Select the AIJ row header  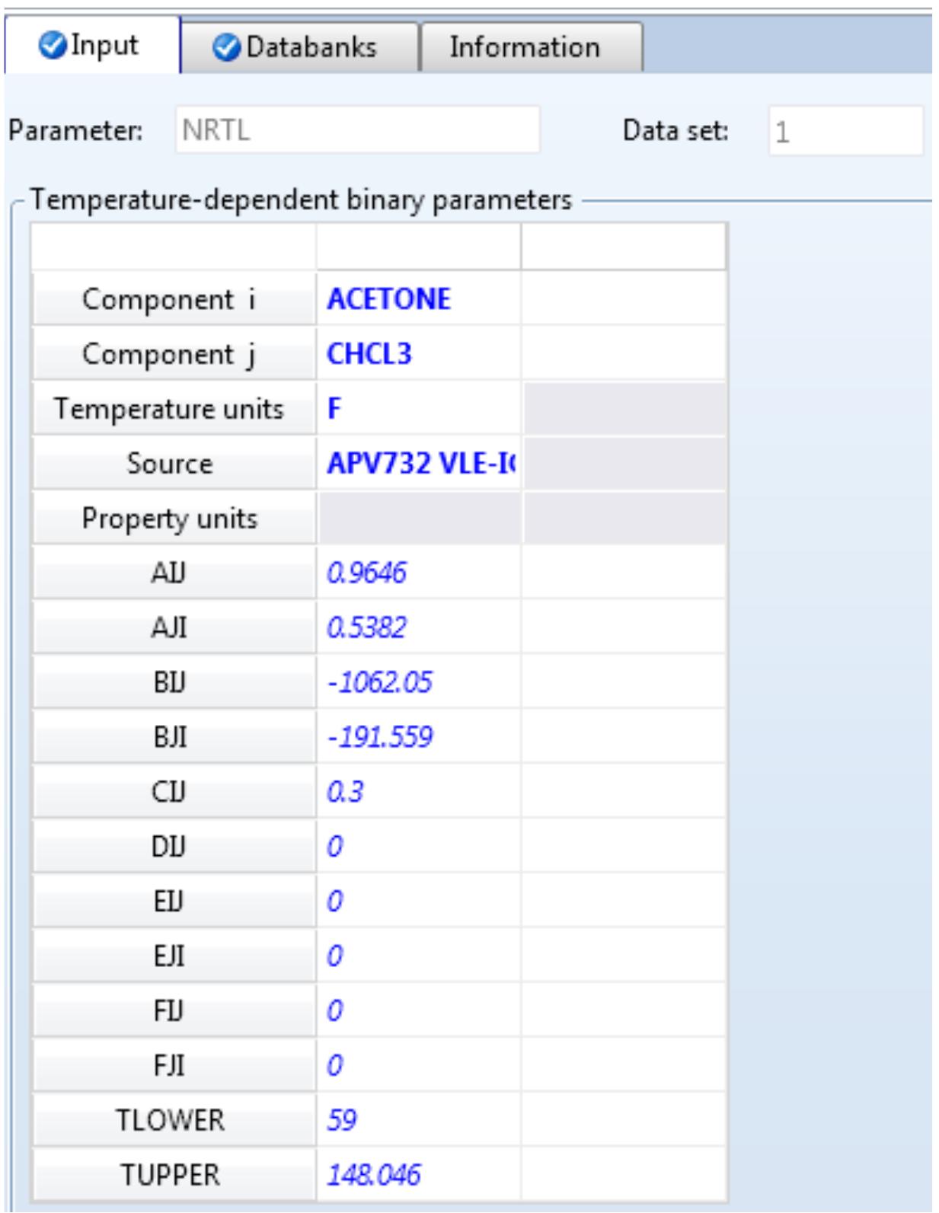[x=174, y=573]
